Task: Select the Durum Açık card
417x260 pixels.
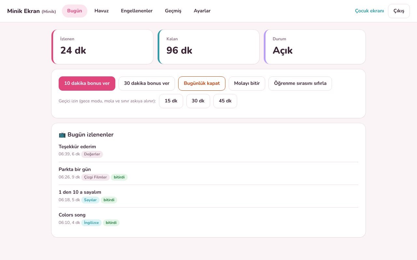Action: 315,47
